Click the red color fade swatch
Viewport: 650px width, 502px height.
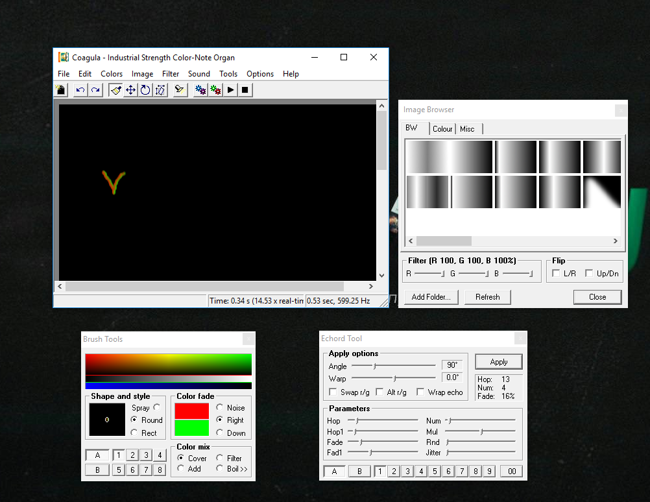191,411
